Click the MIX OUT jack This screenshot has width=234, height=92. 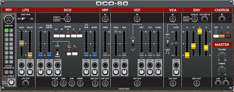pos(95,83)
